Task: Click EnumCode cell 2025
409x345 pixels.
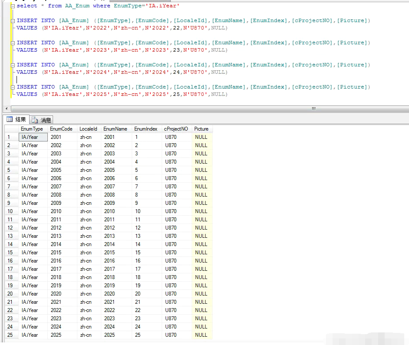Action: point(63,335)
